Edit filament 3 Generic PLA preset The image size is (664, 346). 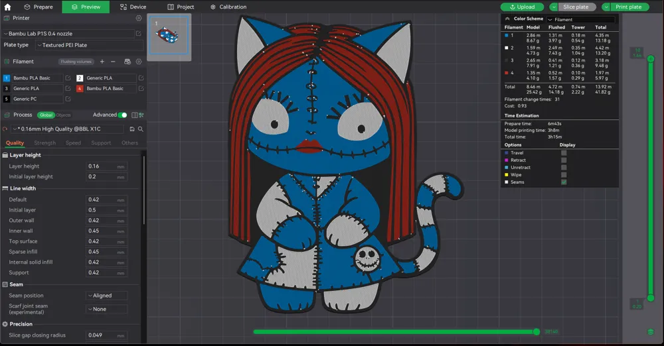(68, 88)
